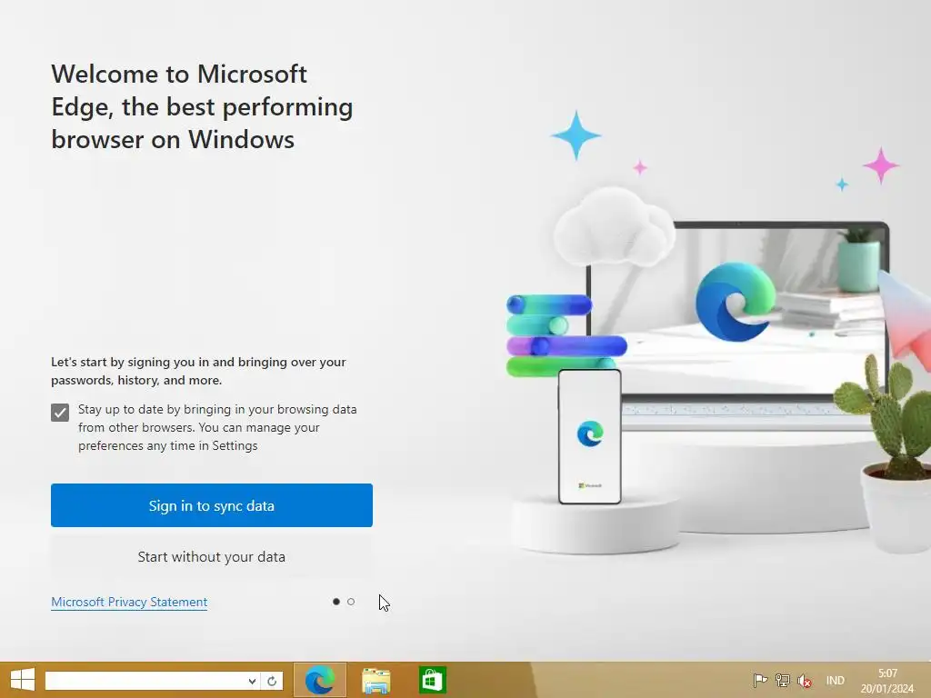
Task: Open File Explorer from the taskbar
Action: [x=375, y=680]
